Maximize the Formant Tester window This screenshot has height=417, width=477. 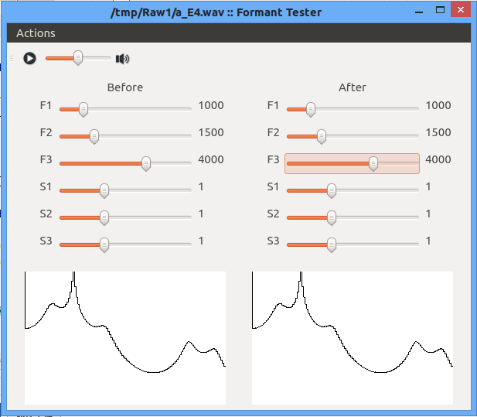tap(440, 10)
